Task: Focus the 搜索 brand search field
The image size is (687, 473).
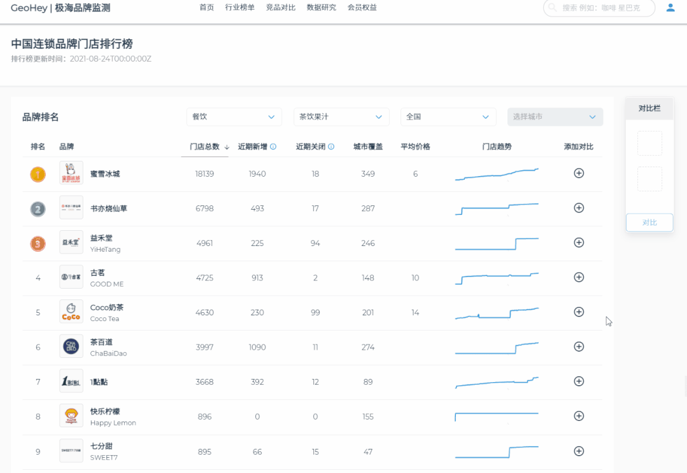Action: [599, 8]
